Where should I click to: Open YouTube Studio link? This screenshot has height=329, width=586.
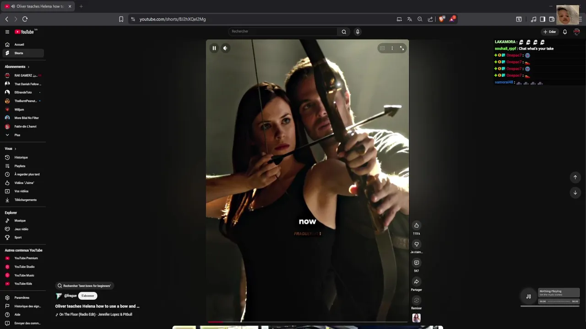[x=23, y=267]
